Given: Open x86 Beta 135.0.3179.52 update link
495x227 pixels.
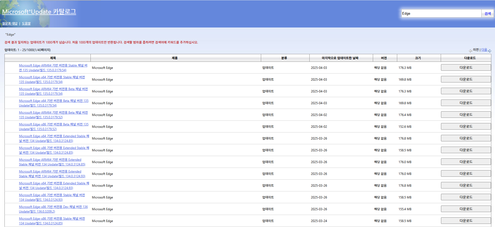Looking at the screenshot, I should tap(54, 127).
